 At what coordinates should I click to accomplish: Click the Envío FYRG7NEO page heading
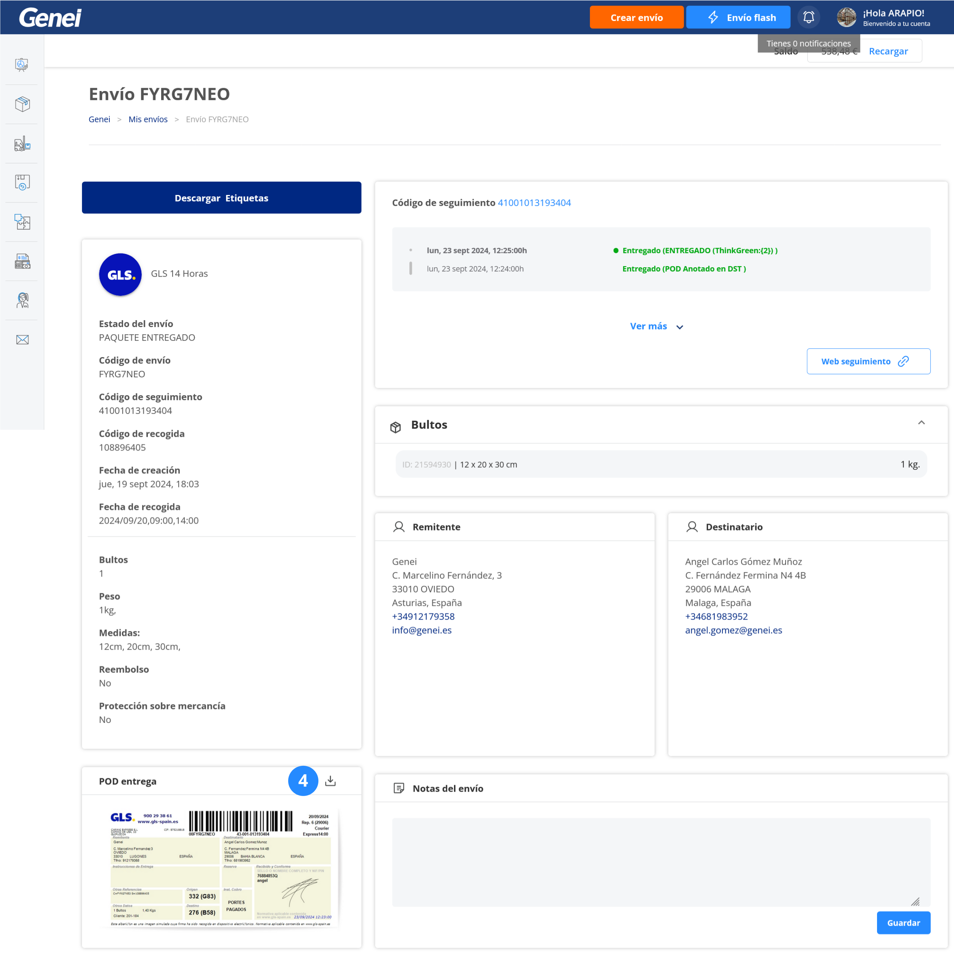(x=159, y=94)
